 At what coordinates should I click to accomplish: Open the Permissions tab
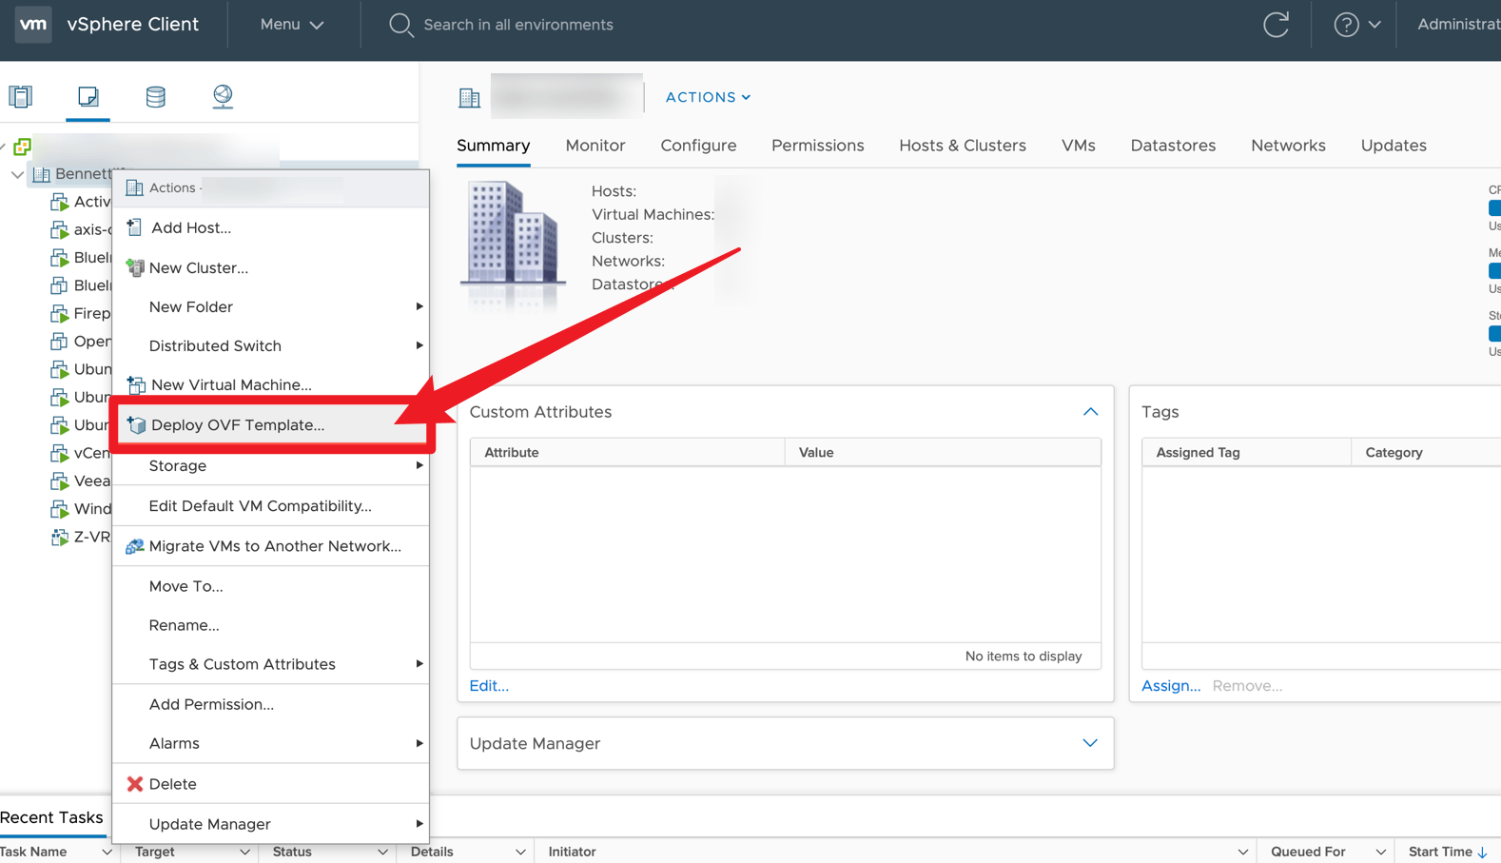(x=818, y=146)
